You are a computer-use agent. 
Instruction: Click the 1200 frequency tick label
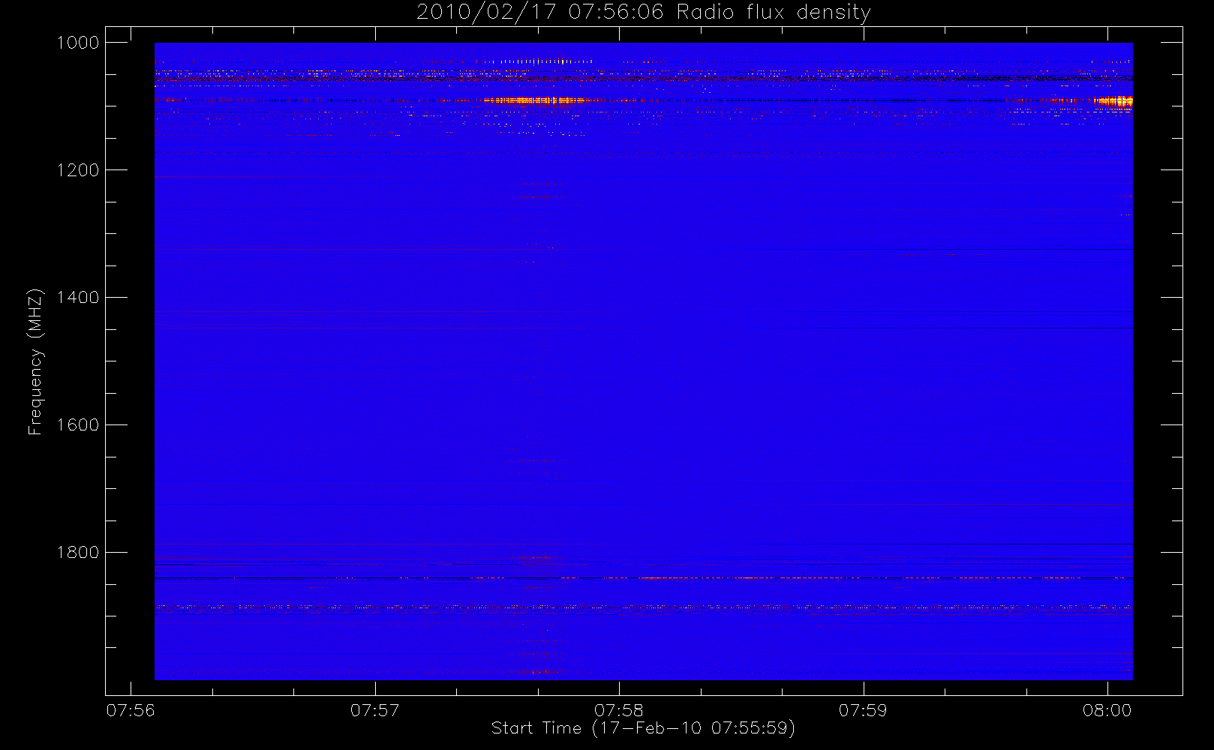[78, 170]
